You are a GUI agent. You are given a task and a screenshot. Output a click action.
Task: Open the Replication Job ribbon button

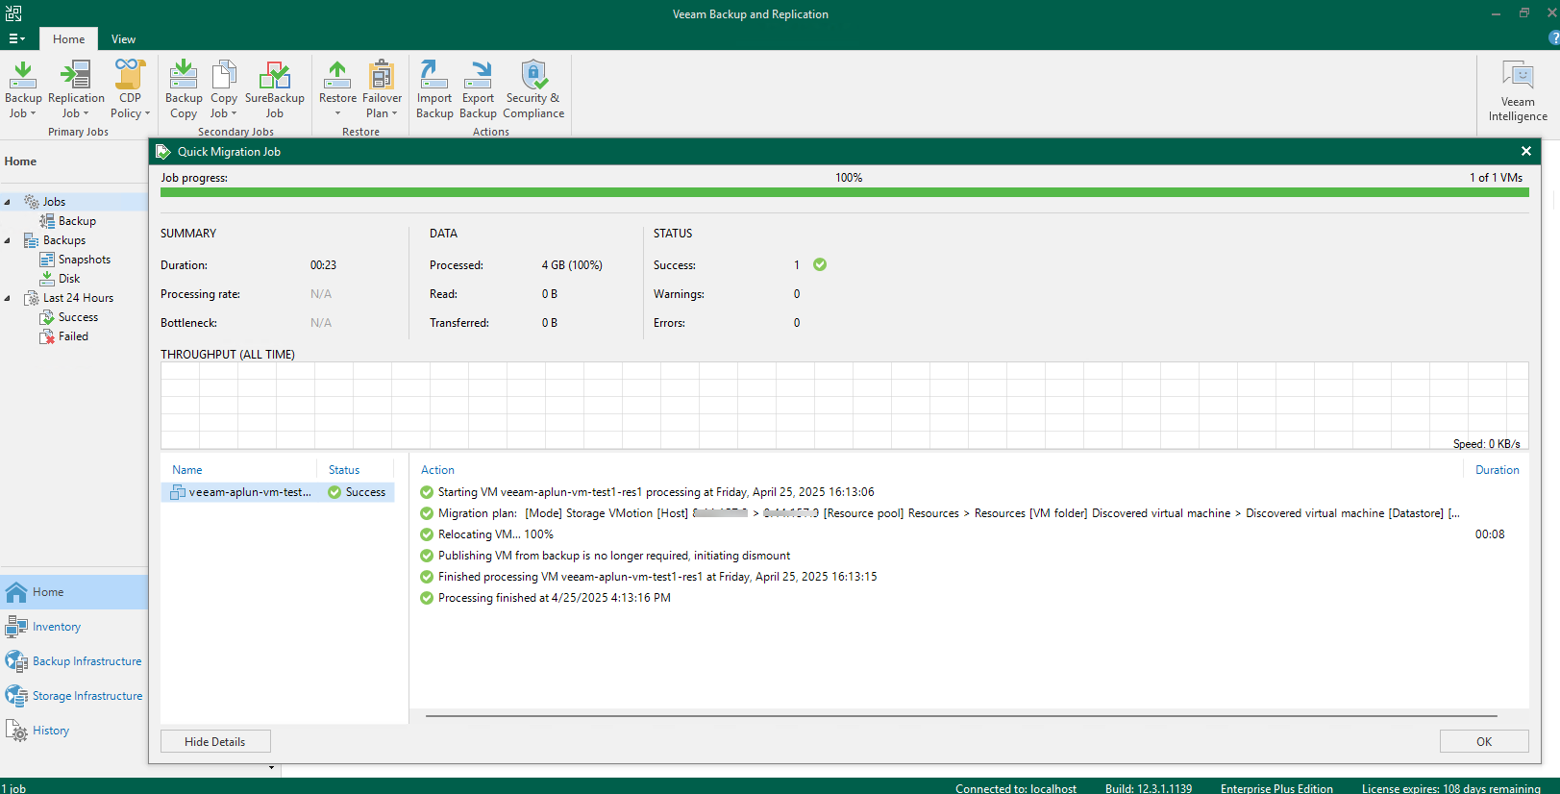coord(76,89)
